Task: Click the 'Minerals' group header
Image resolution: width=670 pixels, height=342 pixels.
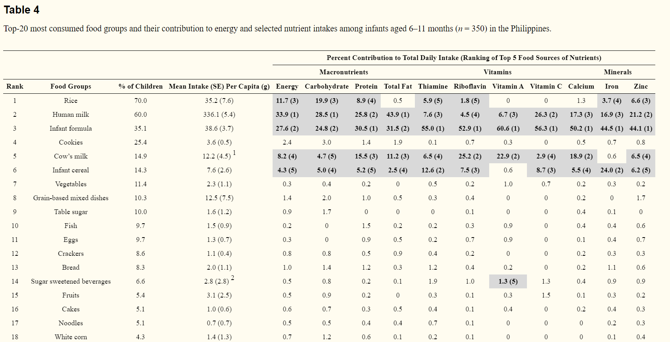Action: pyautogui.click(x=618, y=72)
